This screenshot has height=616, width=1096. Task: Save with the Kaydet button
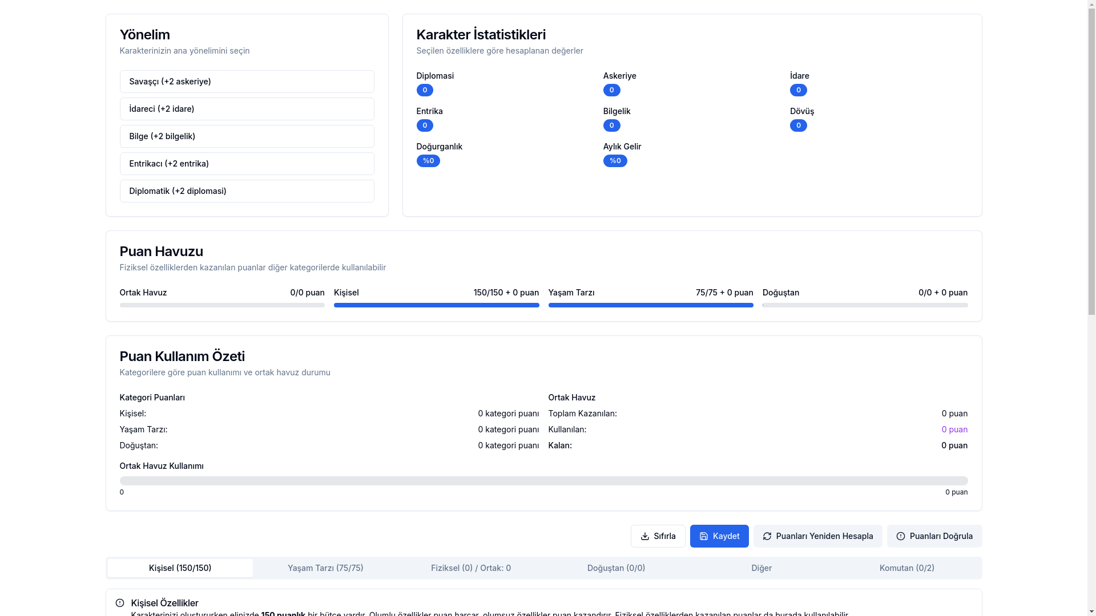click(x=719, y=536)
